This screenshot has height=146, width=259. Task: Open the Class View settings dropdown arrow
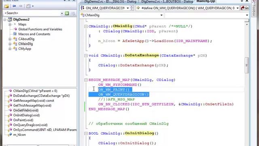(x=33, y=6)
